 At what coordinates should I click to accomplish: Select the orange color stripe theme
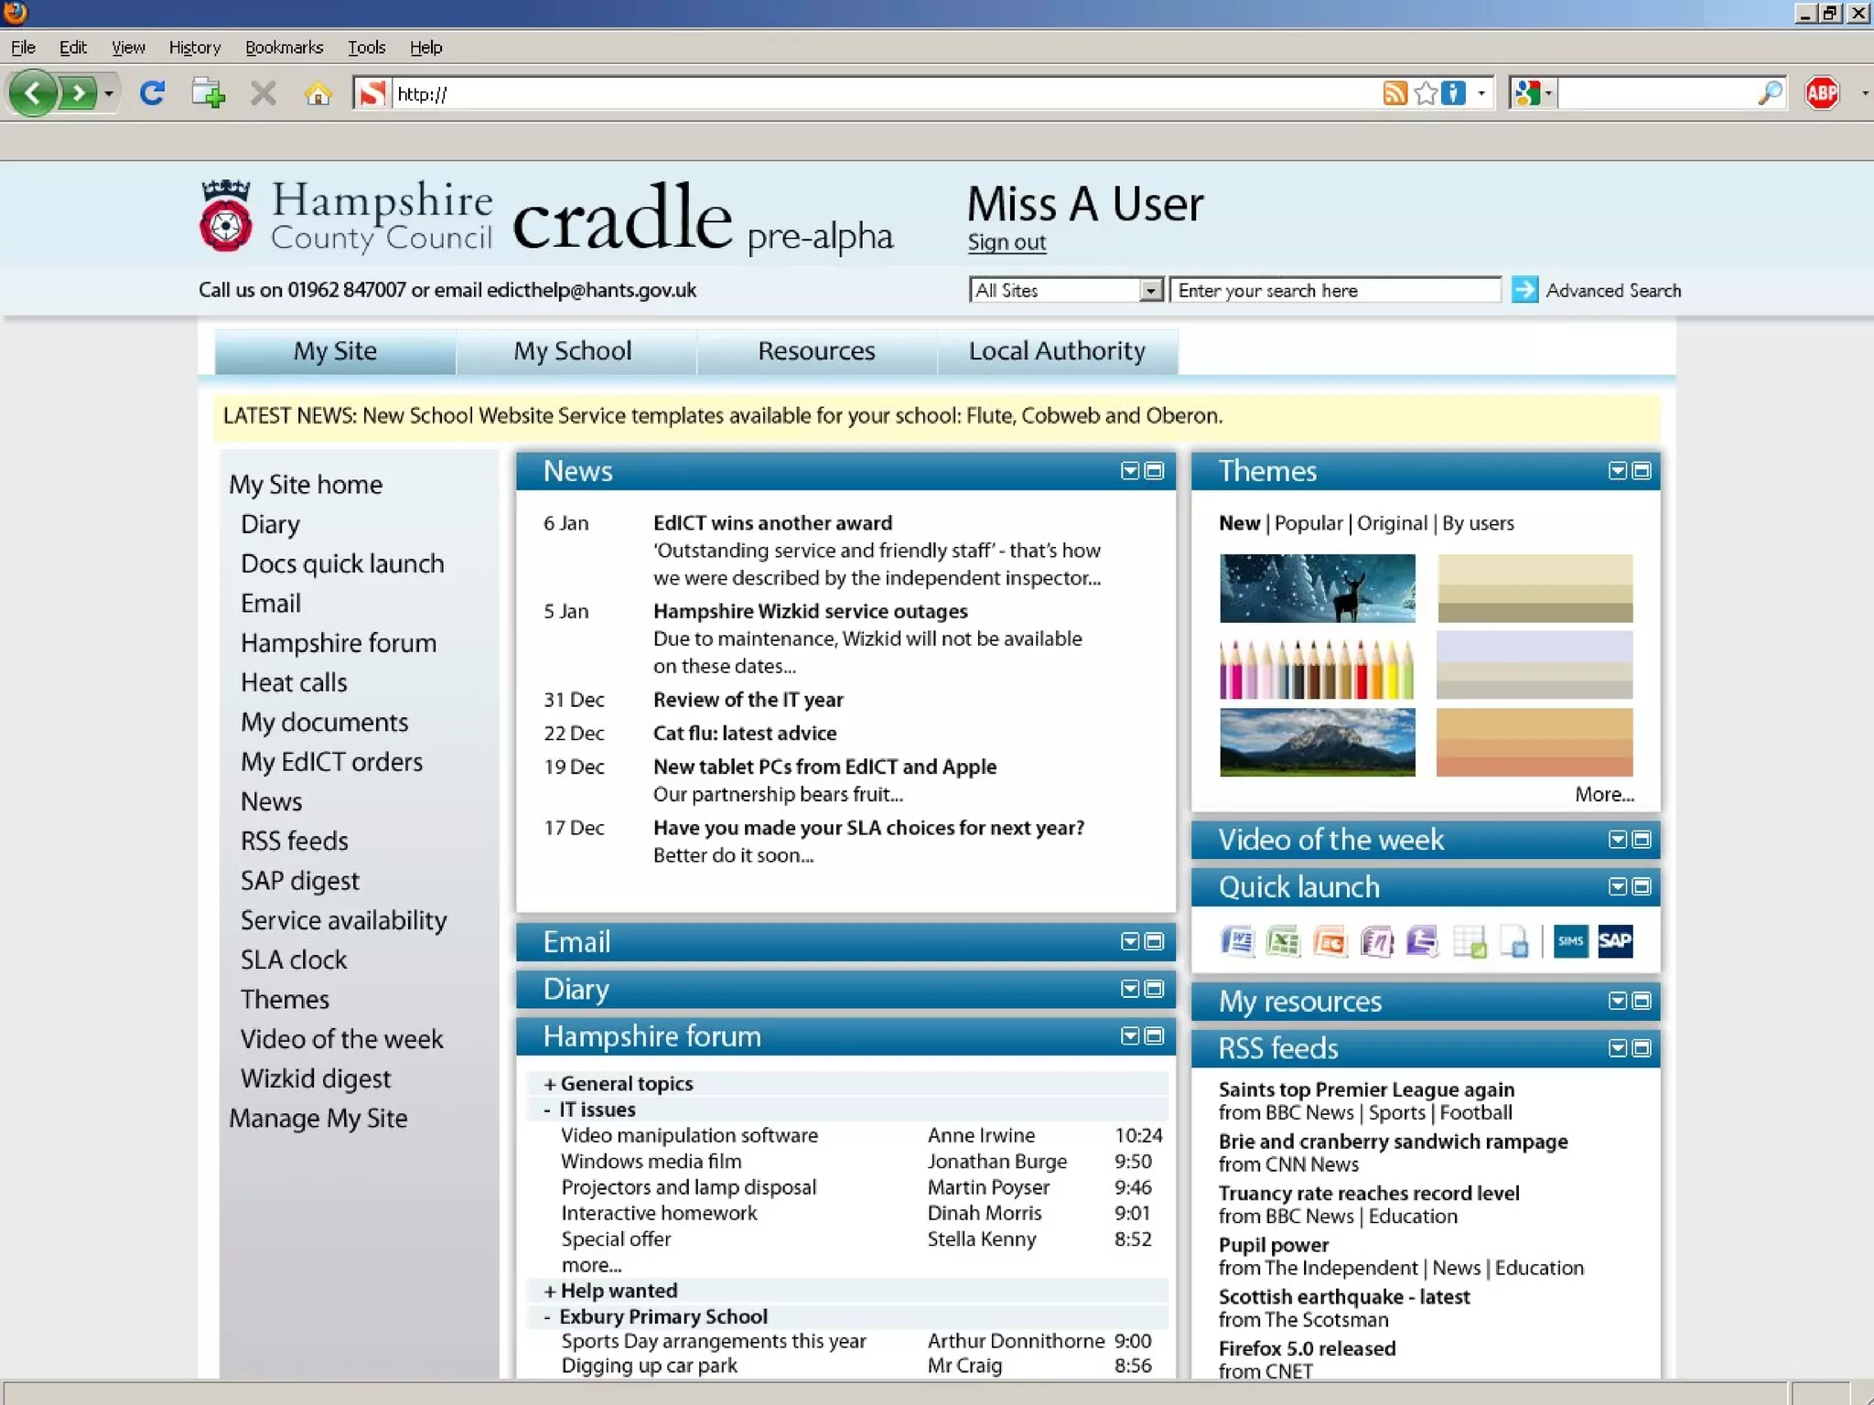click(1535, 742)
